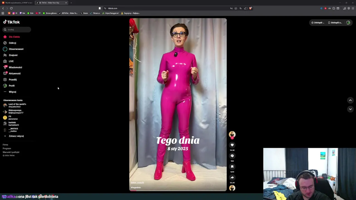This screenshot has width=356, height=200.
Task: Open the sound disc below share count
Action: click(232, 188)
